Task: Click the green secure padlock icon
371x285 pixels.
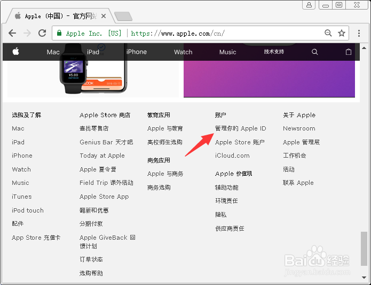Action: pos(59,33)
